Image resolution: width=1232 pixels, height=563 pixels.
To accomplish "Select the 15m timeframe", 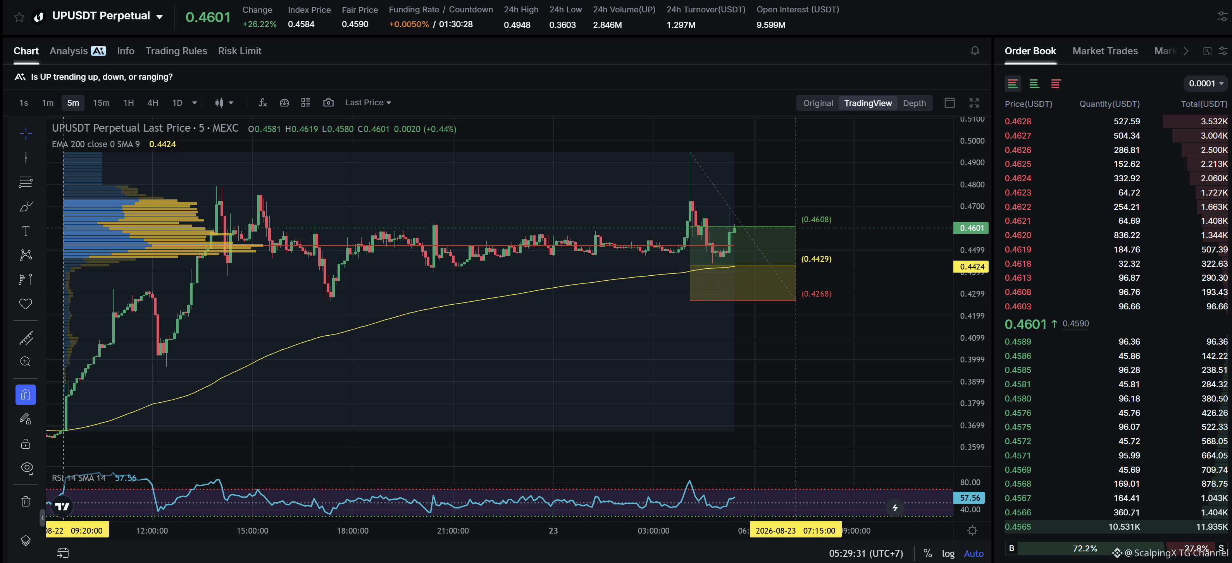I will click(x=101, y=103).
